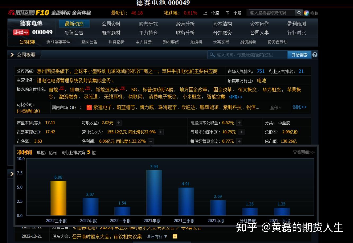Screen dimensions: 353x243
Task: Select 财务指标 sub-tab
Action: pyautogui.click(x=117, y=42)
